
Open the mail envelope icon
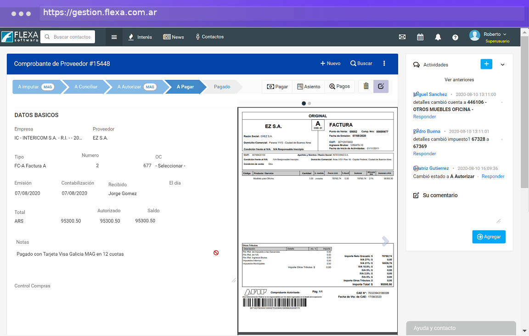(x=402, y=37)
